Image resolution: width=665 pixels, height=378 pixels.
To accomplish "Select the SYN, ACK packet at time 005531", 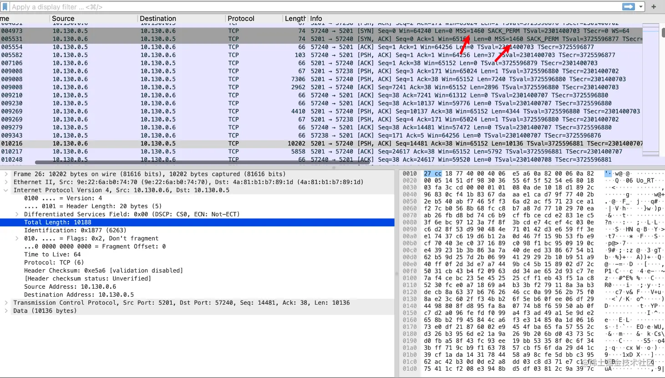I will [321, 39].
